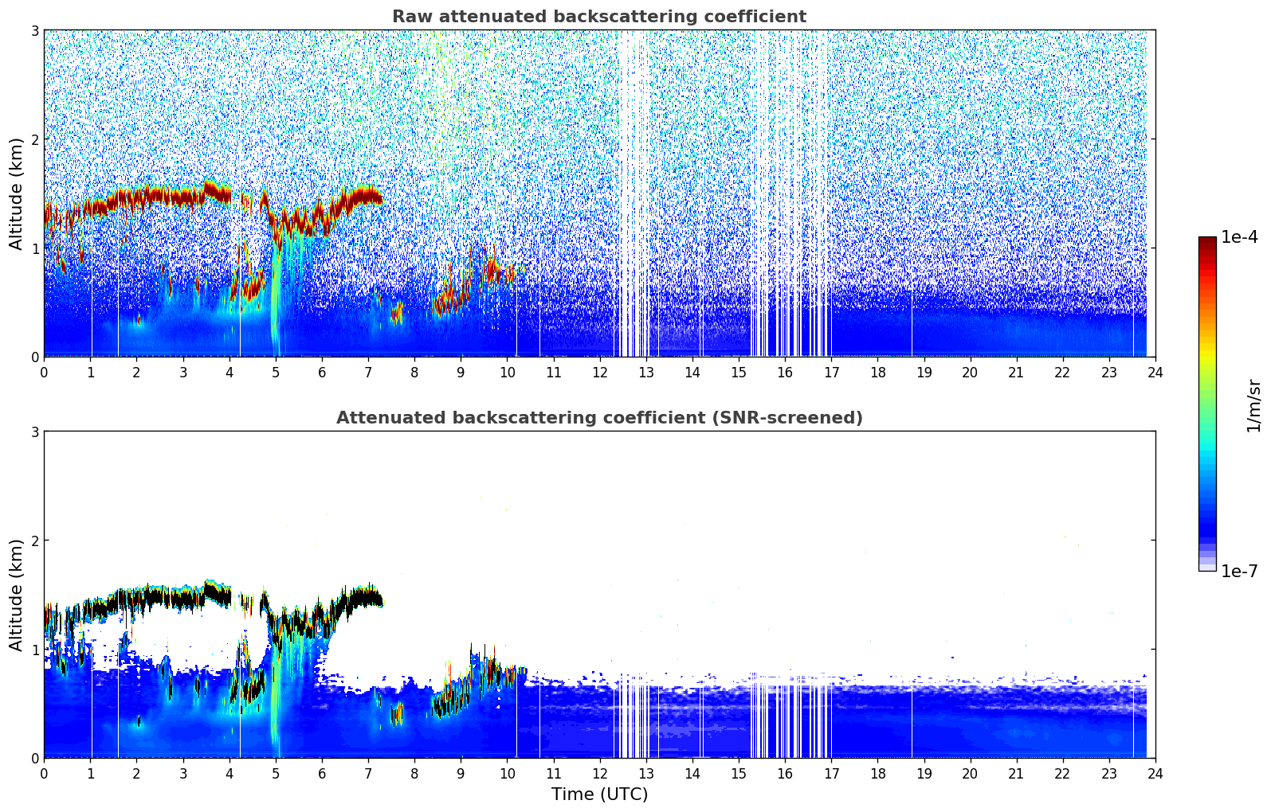1271x812 pixels.
Task: Click the 'Raw attenuated backscattering coefficient' title
Action: [x=599, y=17]
